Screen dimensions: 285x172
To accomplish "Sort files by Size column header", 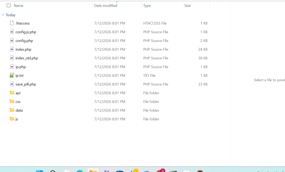I will [187, 6].
